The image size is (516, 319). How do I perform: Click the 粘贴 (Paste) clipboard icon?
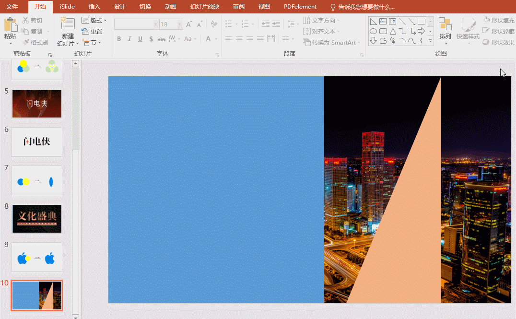pos(10,25)
